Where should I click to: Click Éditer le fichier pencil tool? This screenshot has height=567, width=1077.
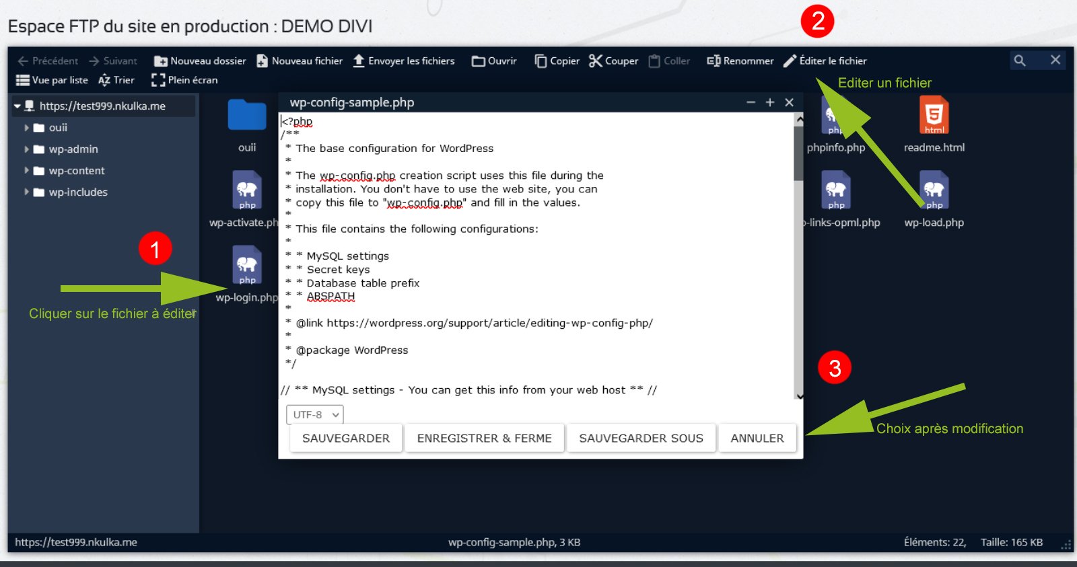[825, 61]
